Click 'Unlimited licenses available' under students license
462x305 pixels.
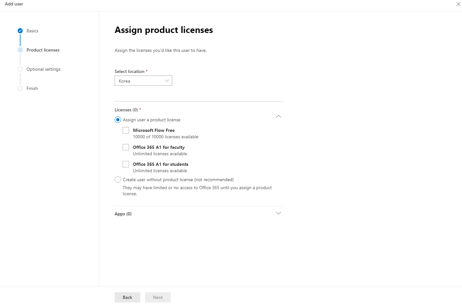(x=160, y=171)
